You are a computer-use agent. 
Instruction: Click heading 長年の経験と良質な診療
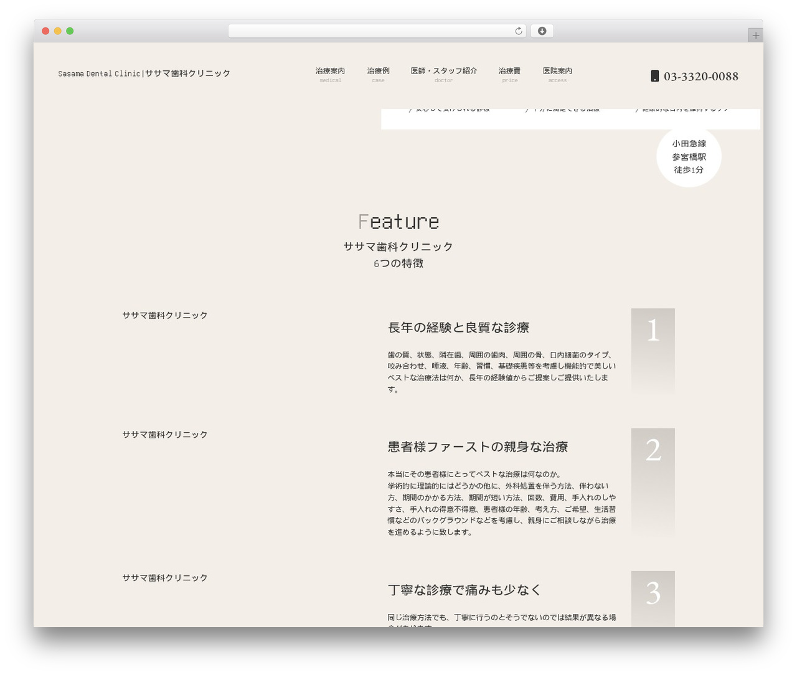click(x=458, y=328)
